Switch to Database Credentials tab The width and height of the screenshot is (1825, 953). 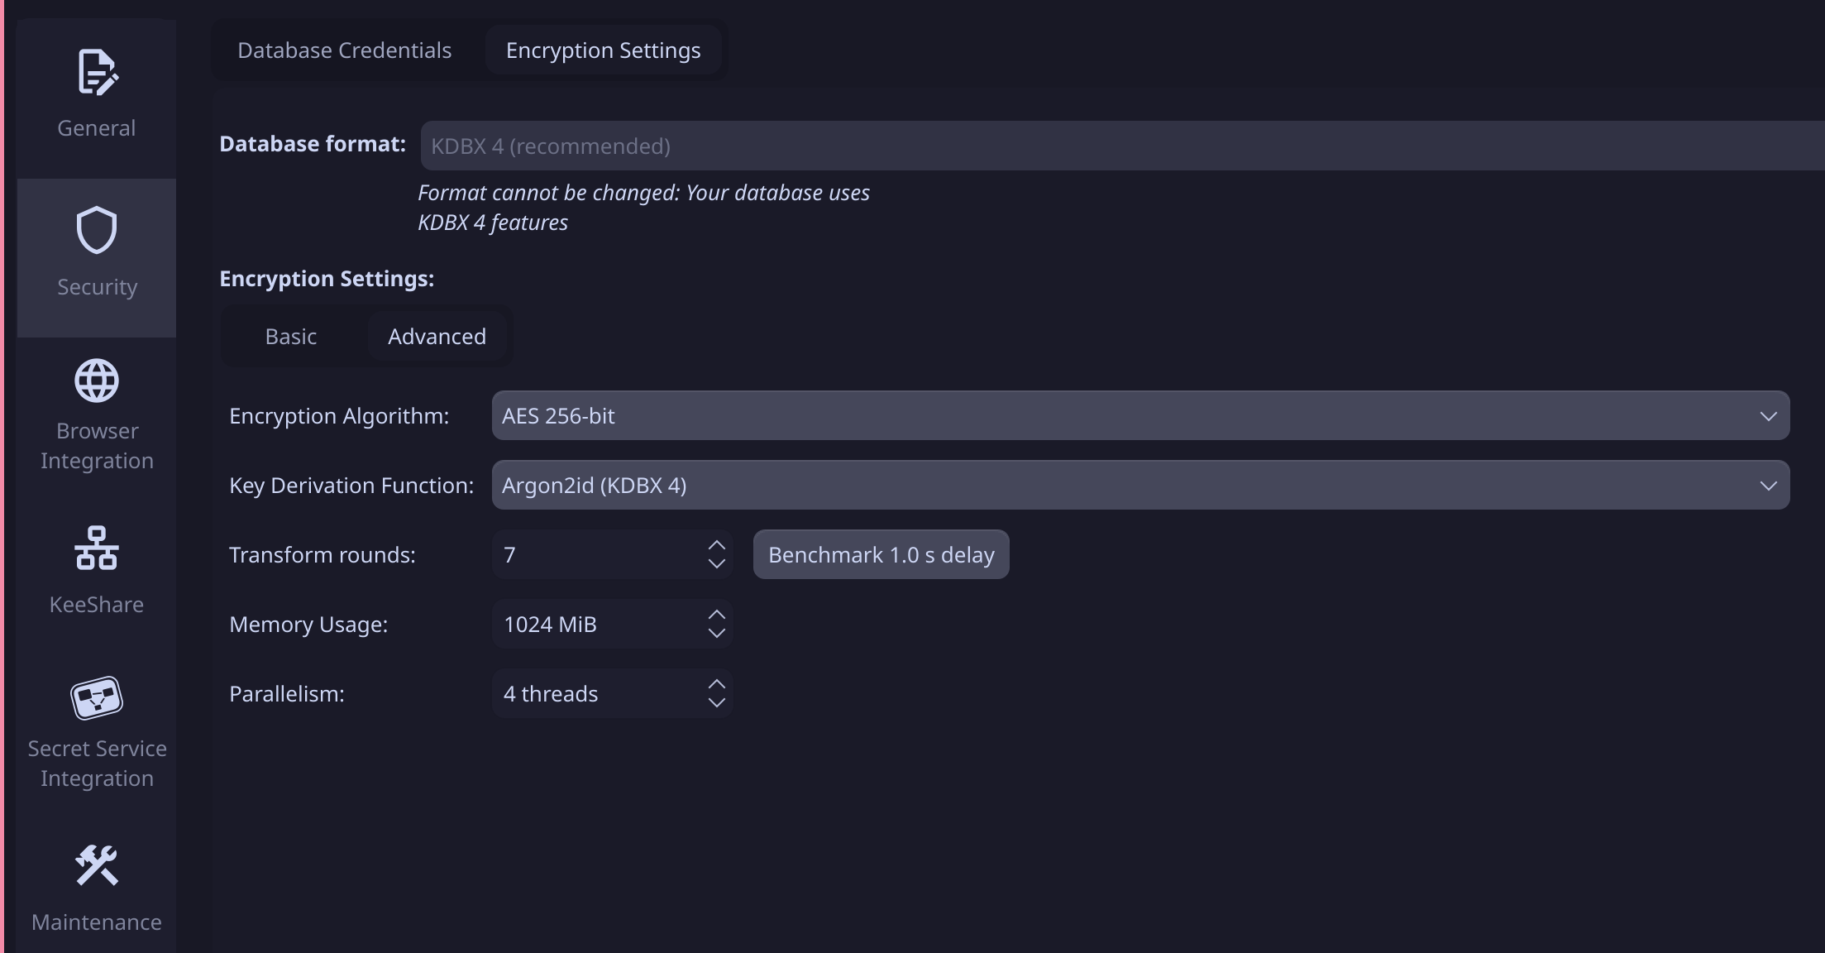point(345,50)
